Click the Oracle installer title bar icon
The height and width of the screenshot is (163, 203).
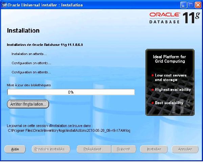click(4, 5)
